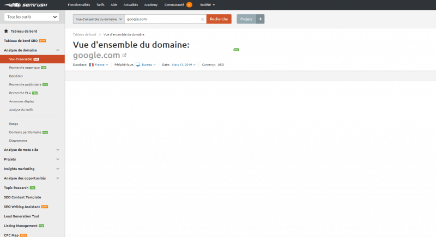This screenshot has height=237, width=436.
Task: Open the Tous les outils dropdown
Action: click(32, 17)
